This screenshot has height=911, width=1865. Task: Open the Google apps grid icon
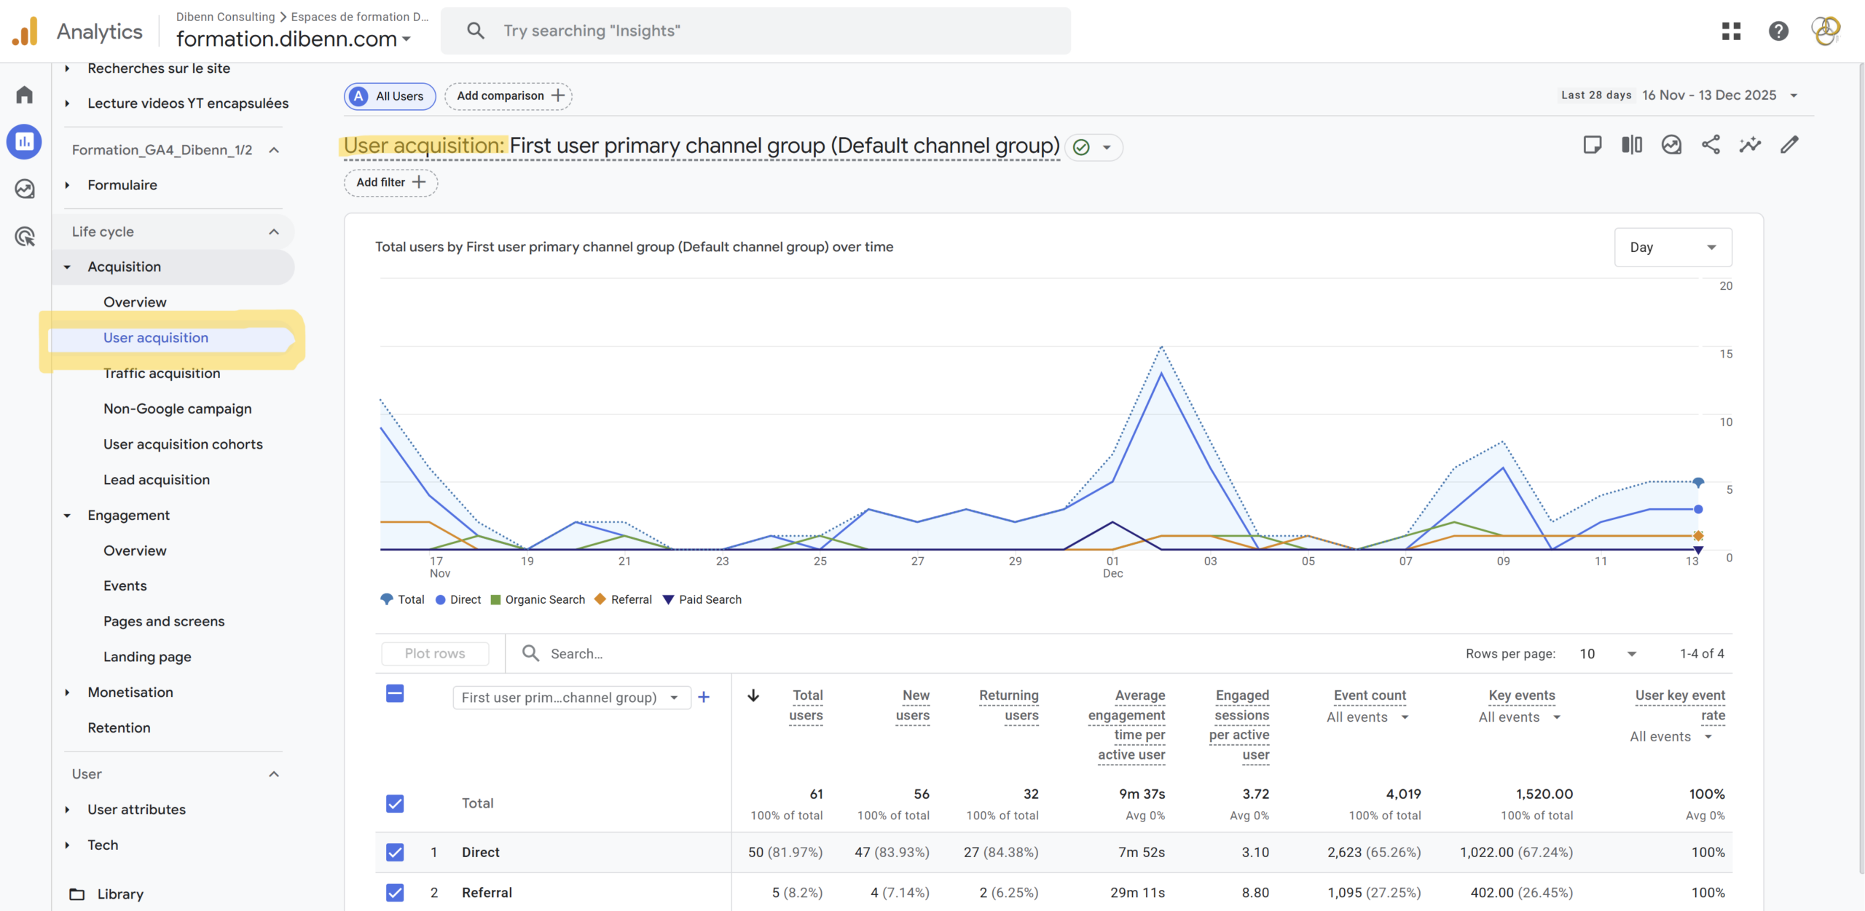[1731, 31]
